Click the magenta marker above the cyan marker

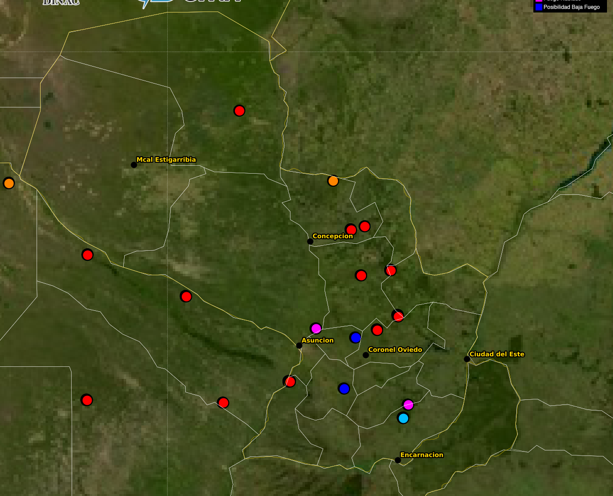coord(408,404)
